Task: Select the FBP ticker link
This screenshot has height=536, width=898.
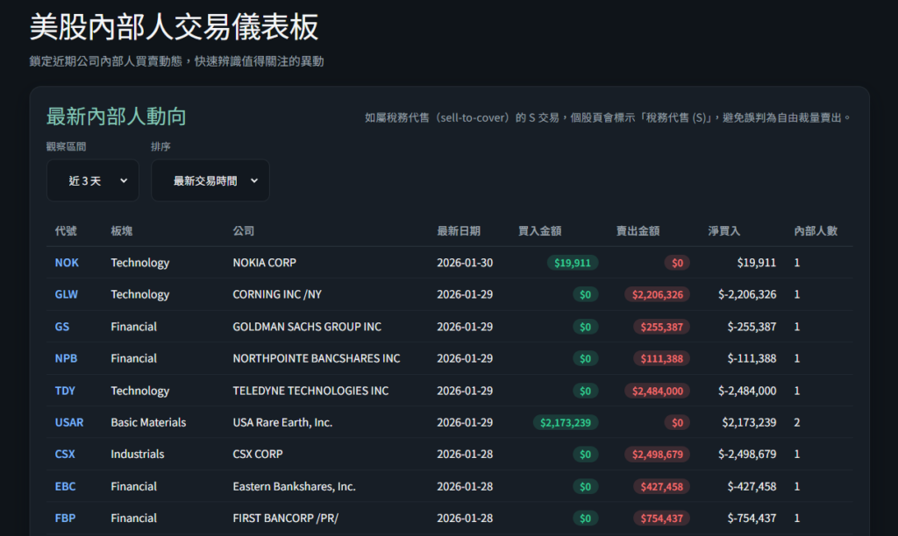Action: click(x=66, y=518)
